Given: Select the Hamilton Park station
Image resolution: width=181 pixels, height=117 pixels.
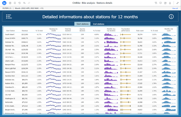Looking at the screenshot, I should pyautogui.click(x=10, y=76).
